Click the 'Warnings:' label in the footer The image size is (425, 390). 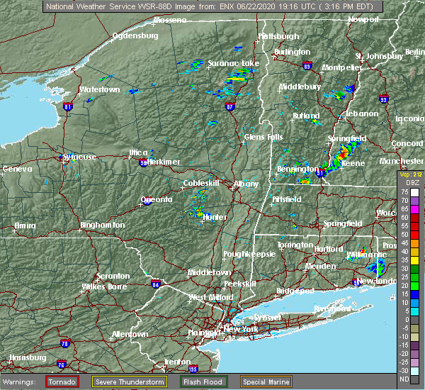pos(19,382)
